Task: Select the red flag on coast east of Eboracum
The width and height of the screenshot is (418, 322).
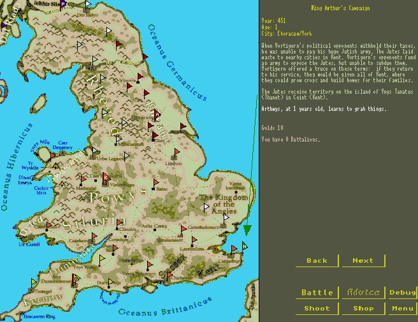Action: [183, 128]
